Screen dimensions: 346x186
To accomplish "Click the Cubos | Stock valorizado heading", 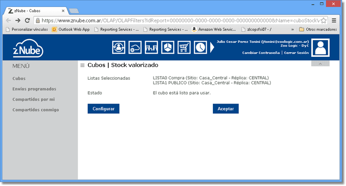I will click(123, 65).
